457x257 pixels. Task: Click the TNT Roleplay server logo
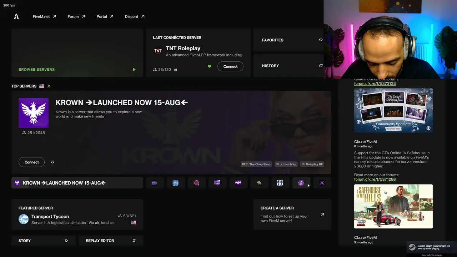tap(158, 51)
